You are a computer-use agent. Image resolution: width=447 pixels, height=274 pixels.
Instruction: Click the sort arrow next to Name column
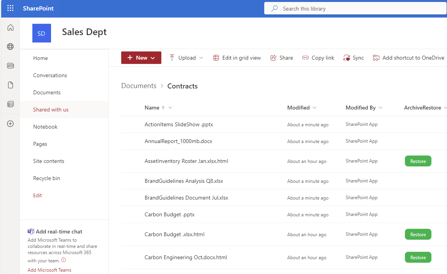pos(163,108)
